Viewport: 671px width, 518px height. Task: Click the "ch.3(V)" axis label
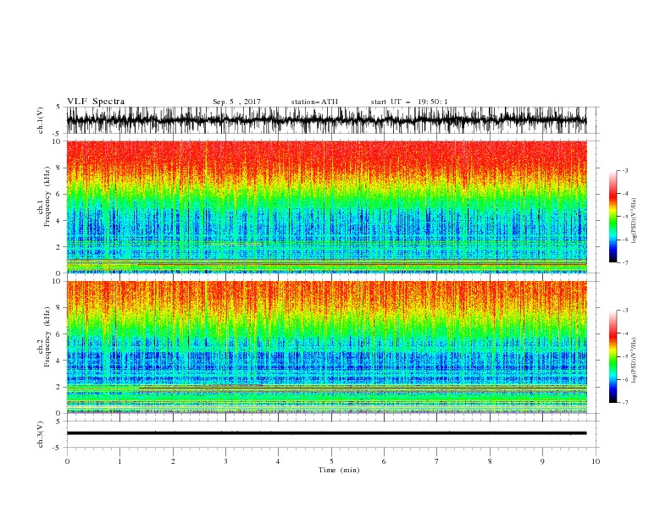click(41, 434)
